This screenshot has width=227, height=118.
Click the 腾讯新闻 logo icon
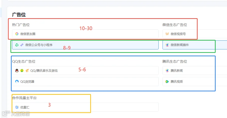[167, 71]
